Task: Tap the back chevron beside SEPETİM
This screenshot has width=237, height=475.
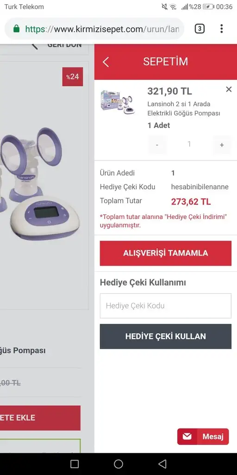Action: pyautogui.click(x=106, y=62)
